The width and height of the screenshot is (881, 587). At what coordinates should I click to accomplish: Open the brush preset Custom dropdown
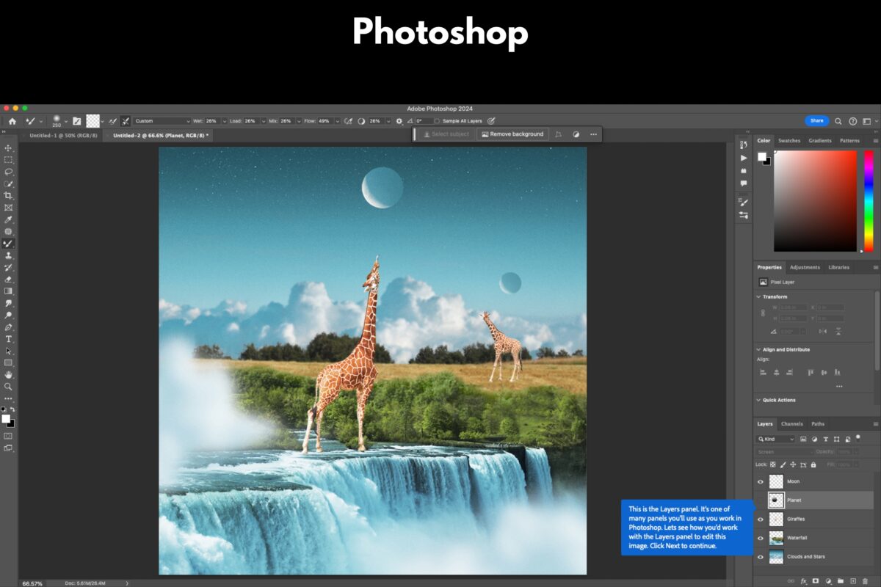[182, 121]
